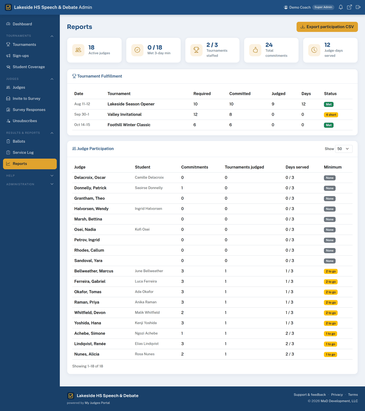365x411 pixels.
Task: Expand the Administration sidebar section
Action: click(52, 184)
